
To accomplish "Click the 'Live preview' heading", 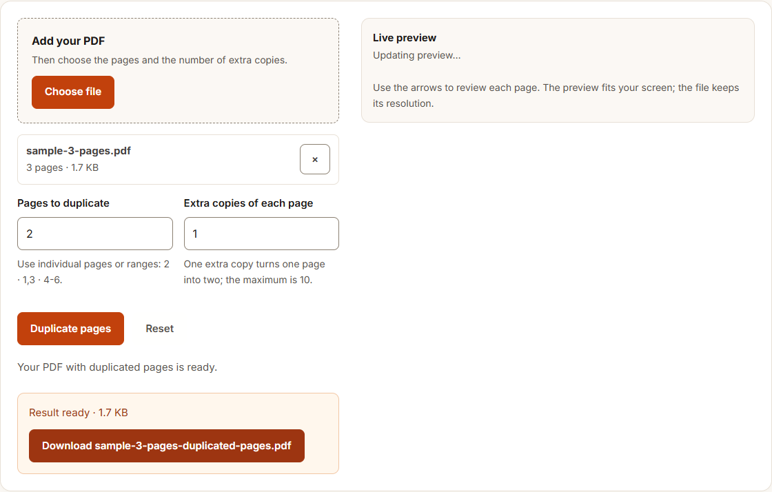I will click(x=404, y=38).
